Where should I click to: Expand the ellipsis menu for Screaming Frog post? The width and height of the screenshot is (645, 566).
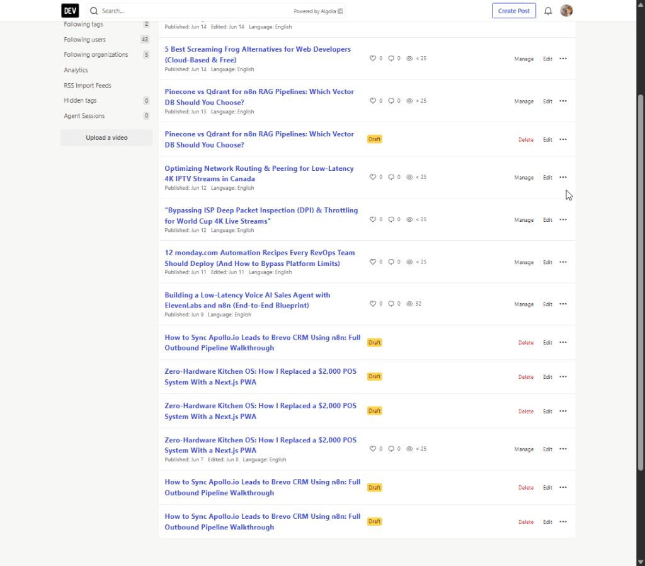click(563, 59)
